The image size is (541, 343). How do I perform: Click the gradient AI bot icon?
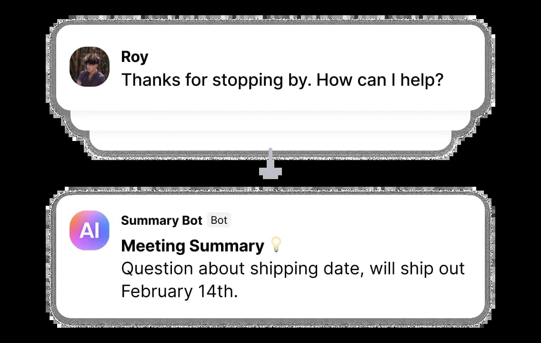point(90,231)
